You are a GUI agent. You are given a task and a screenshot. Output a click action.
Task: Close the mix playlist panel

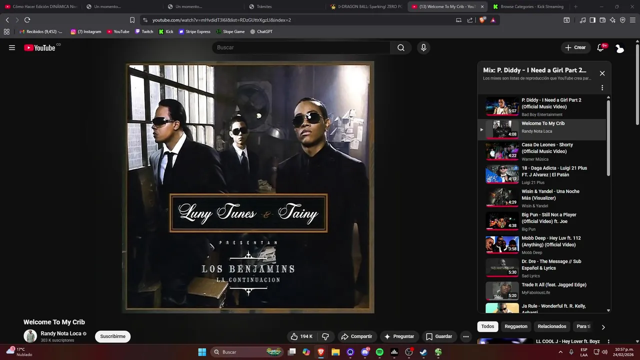(602, 73)
